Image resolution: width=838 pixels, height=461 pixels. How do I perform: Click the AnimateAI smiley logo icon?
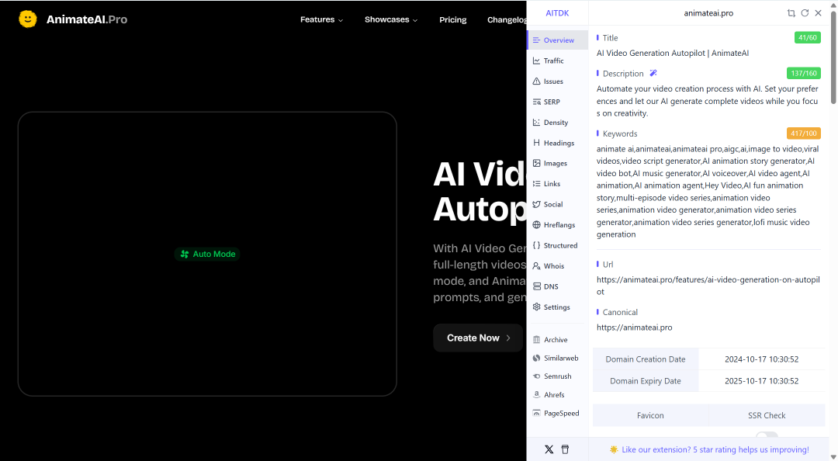(x=28, y=19)
